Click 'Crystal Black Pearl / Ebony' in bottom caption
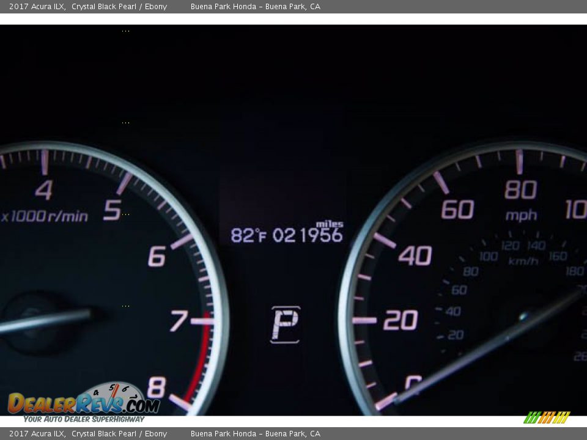587x440 pixels. [119, 434]
